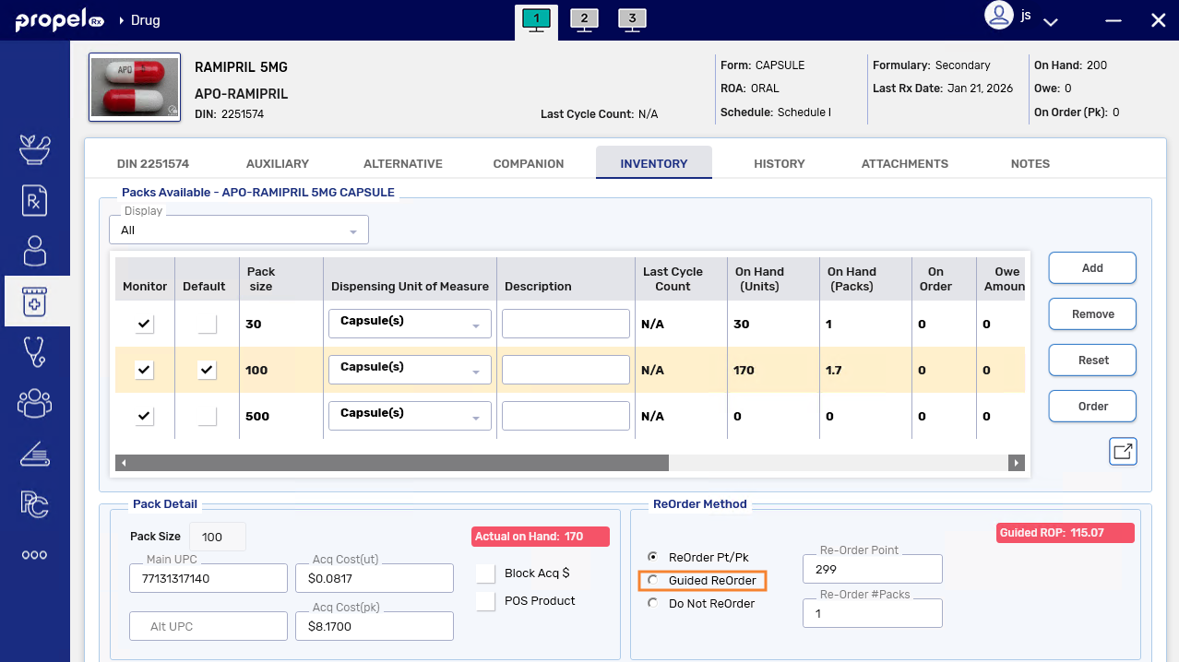Open the compounding mortar icon in sidebar
Viewport: 1179px width, 662px height.
tap(34, 149)
